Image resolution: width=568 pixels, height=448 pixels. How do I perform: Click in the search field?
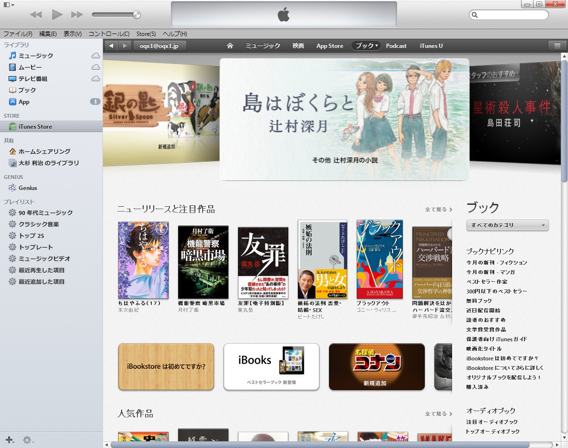point(509,15)
